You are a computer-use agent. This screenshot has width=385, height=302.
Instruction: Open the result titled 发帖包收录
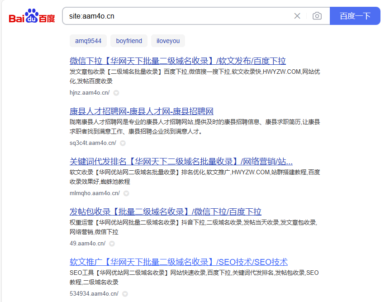tap(166, 211)
